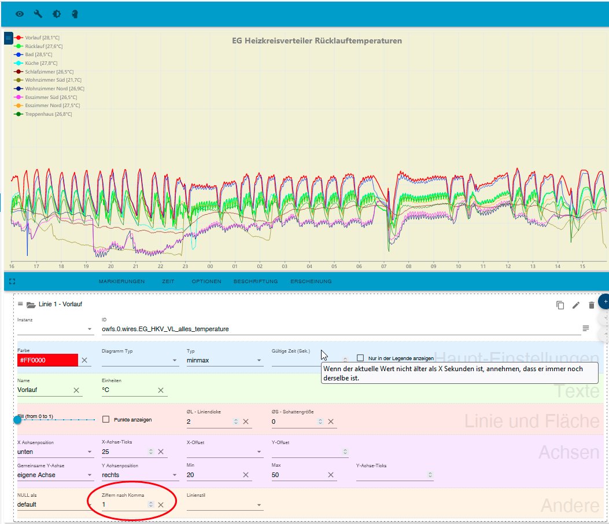Switch to the Optionen tab

click(206, 281)
